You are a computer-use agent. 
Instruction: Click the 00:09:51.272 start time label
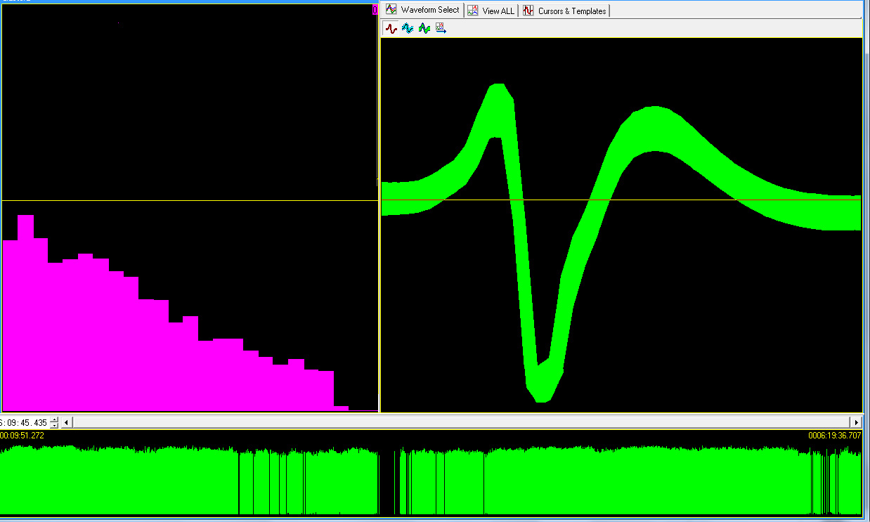click(x=22, y=436)
